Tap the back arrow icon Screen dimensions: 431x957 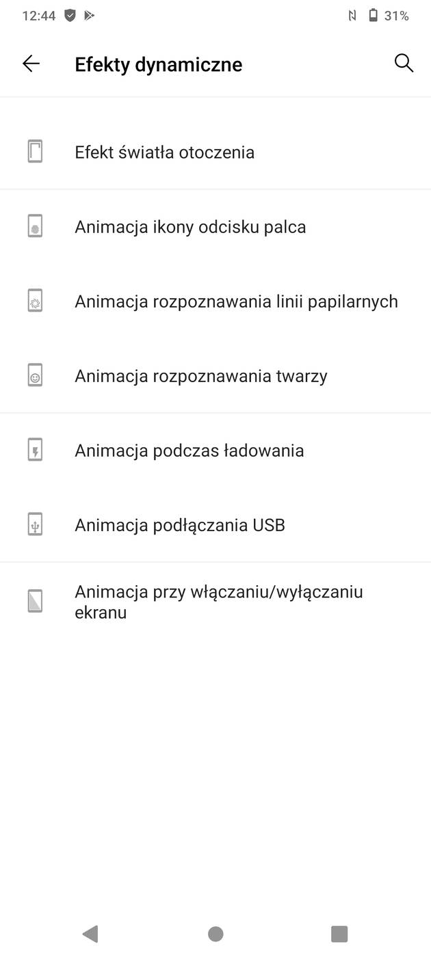pos(31,64)
